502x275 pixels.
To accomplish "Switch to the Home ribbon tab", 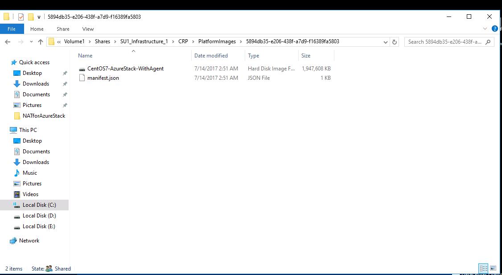I will (x=37, y=29).
